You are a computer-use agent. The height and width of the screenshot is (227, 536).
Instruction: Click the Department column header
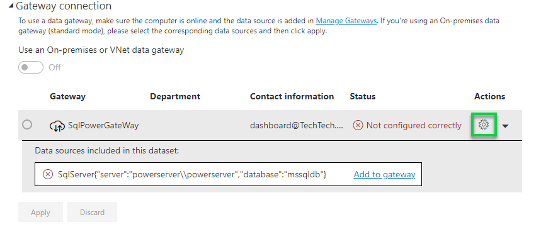(x=175, y=97)
